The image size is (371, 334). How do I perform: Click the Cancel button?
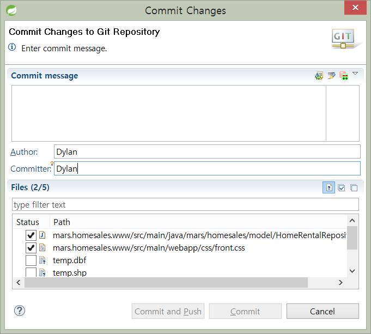click(x=323, y=311)
